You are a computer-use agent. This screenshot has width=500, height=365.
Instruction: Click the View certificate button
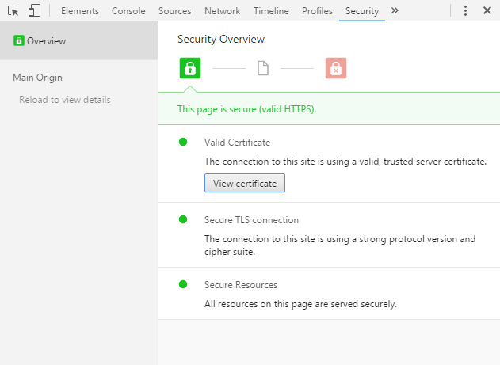tap(245, 183)
